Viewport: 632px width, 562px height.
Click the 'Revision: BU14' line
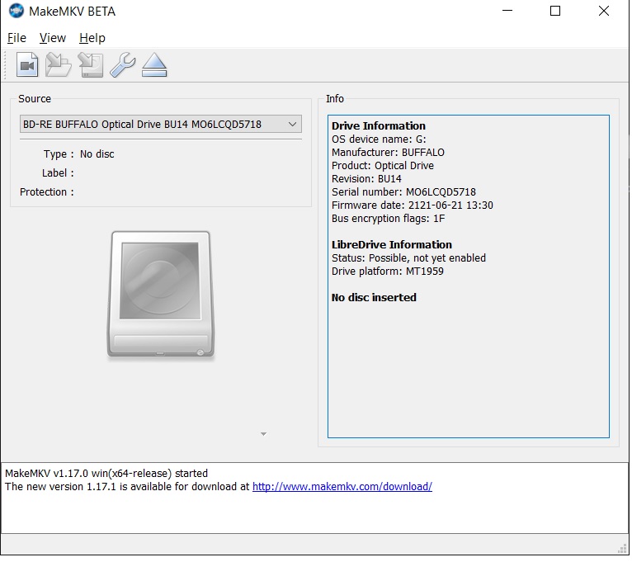tap(366, 178)
